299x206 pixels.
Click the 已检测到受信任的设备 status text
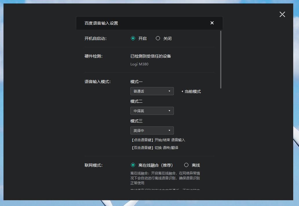click(x=150, y=56)
